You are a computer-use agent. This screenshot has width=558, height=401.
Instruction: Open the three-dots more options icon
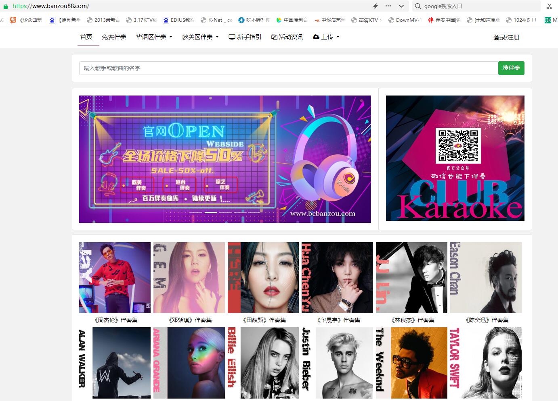tap(388, 6)
